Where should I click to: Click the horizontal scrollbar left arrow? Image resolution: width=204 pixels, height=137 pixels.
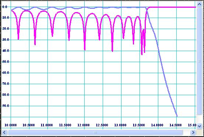click(x=4, y=133)
